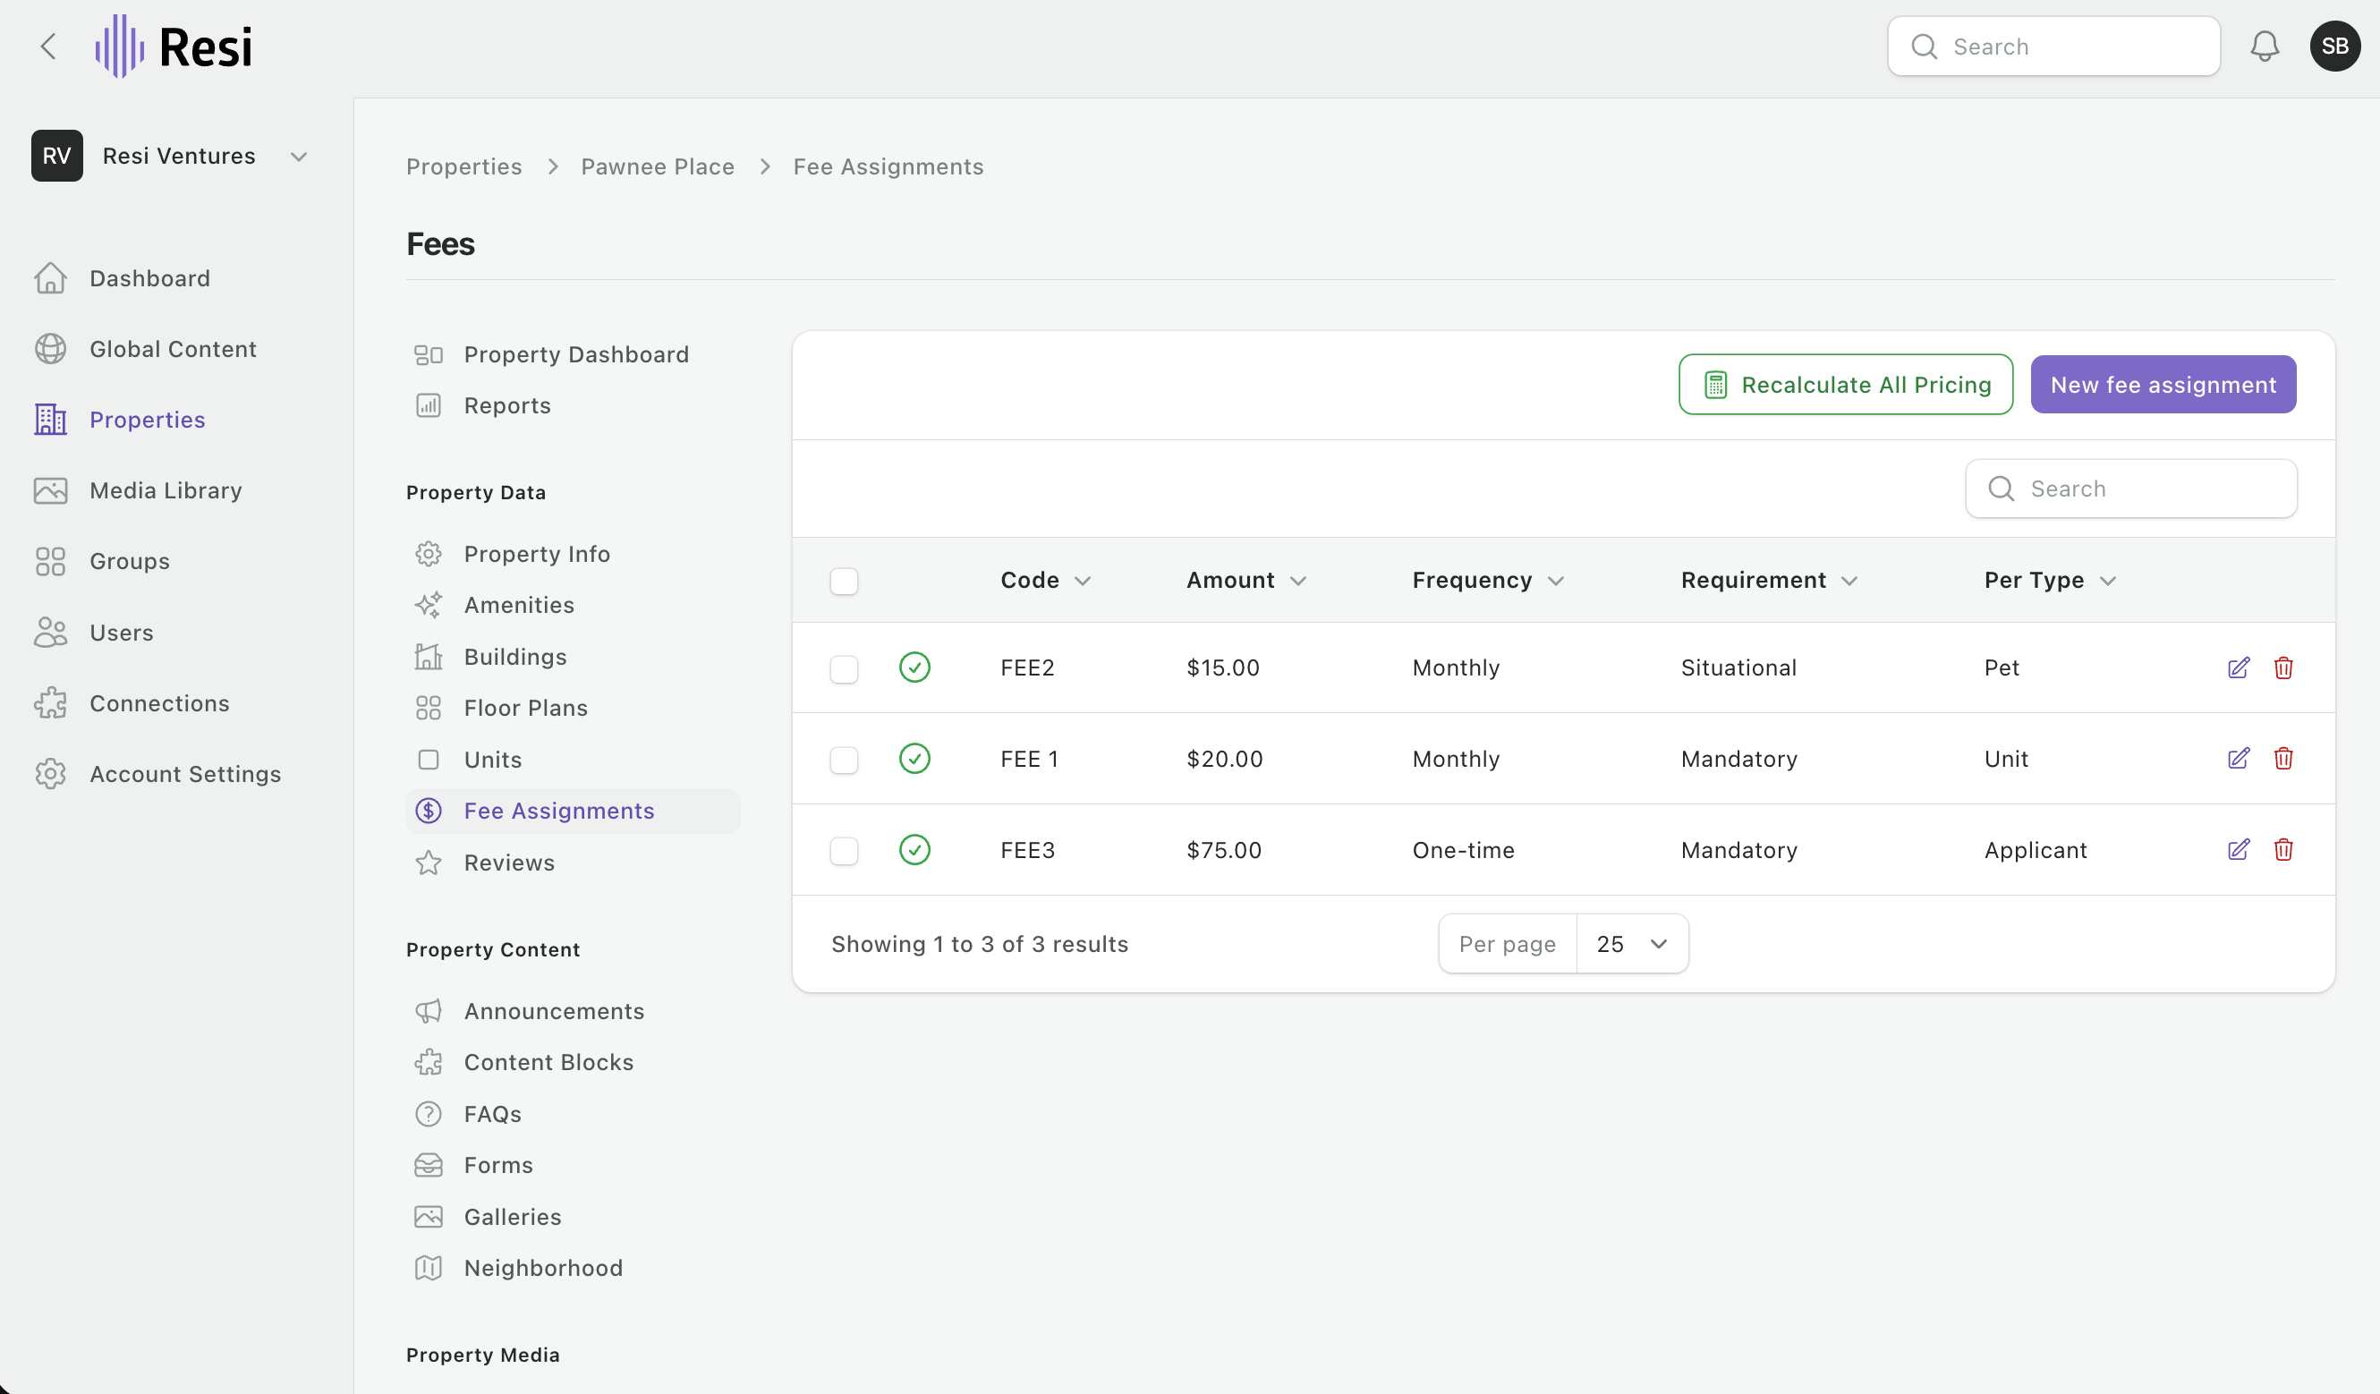Edit the FEE3 fee assignment
2380x1394 pixels.
point(2239,850)
